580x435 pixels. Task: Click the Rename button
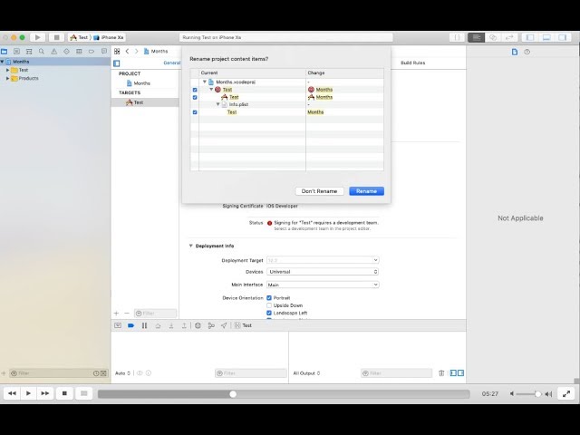click(366, 191)
